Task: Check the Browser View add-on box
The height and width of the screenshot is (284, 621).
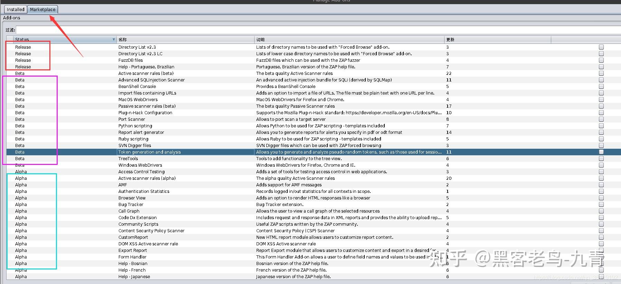Action: coord(601,198)
